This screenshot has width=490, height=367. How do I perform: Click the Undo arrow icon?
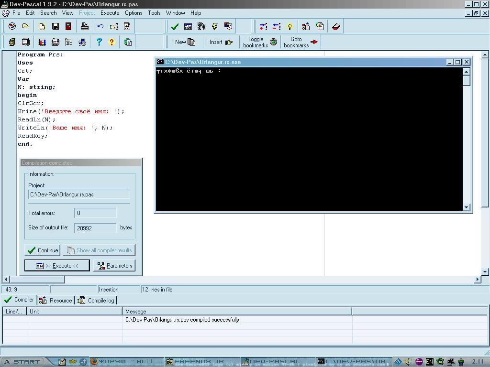[x=100, y=26]
